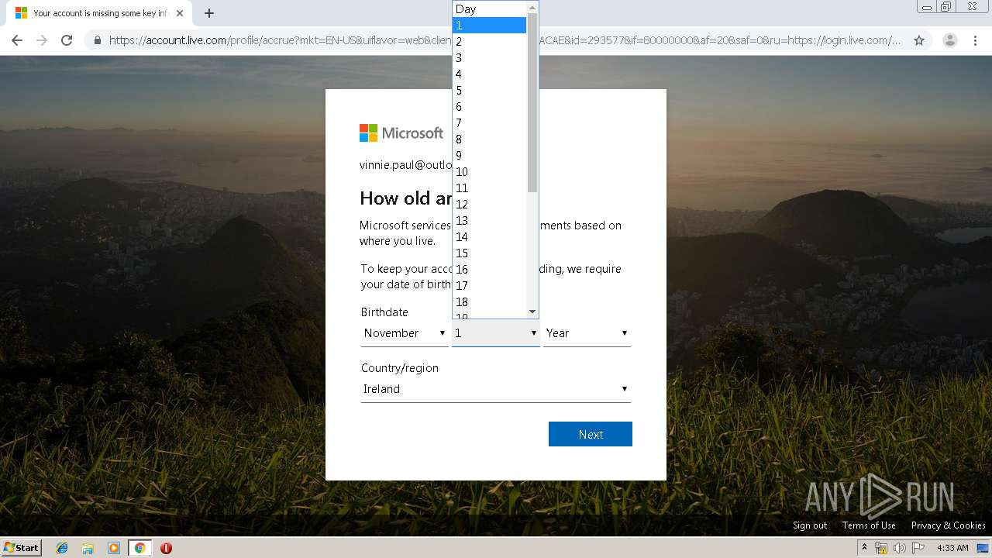
Task: Show hidden tray icons arrow
Action: click(x=864, y=547)
